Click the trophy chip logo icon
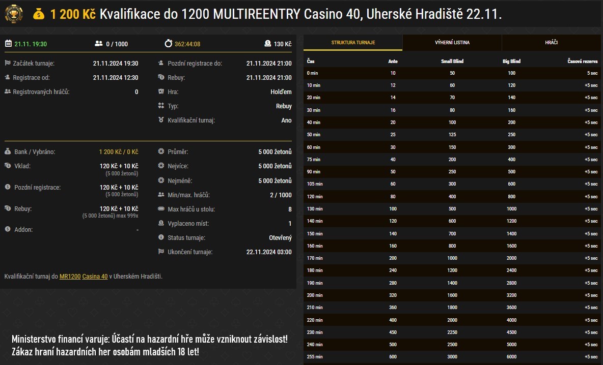The width and height of the screenshot is (603, 365). (x=13, y=14)
